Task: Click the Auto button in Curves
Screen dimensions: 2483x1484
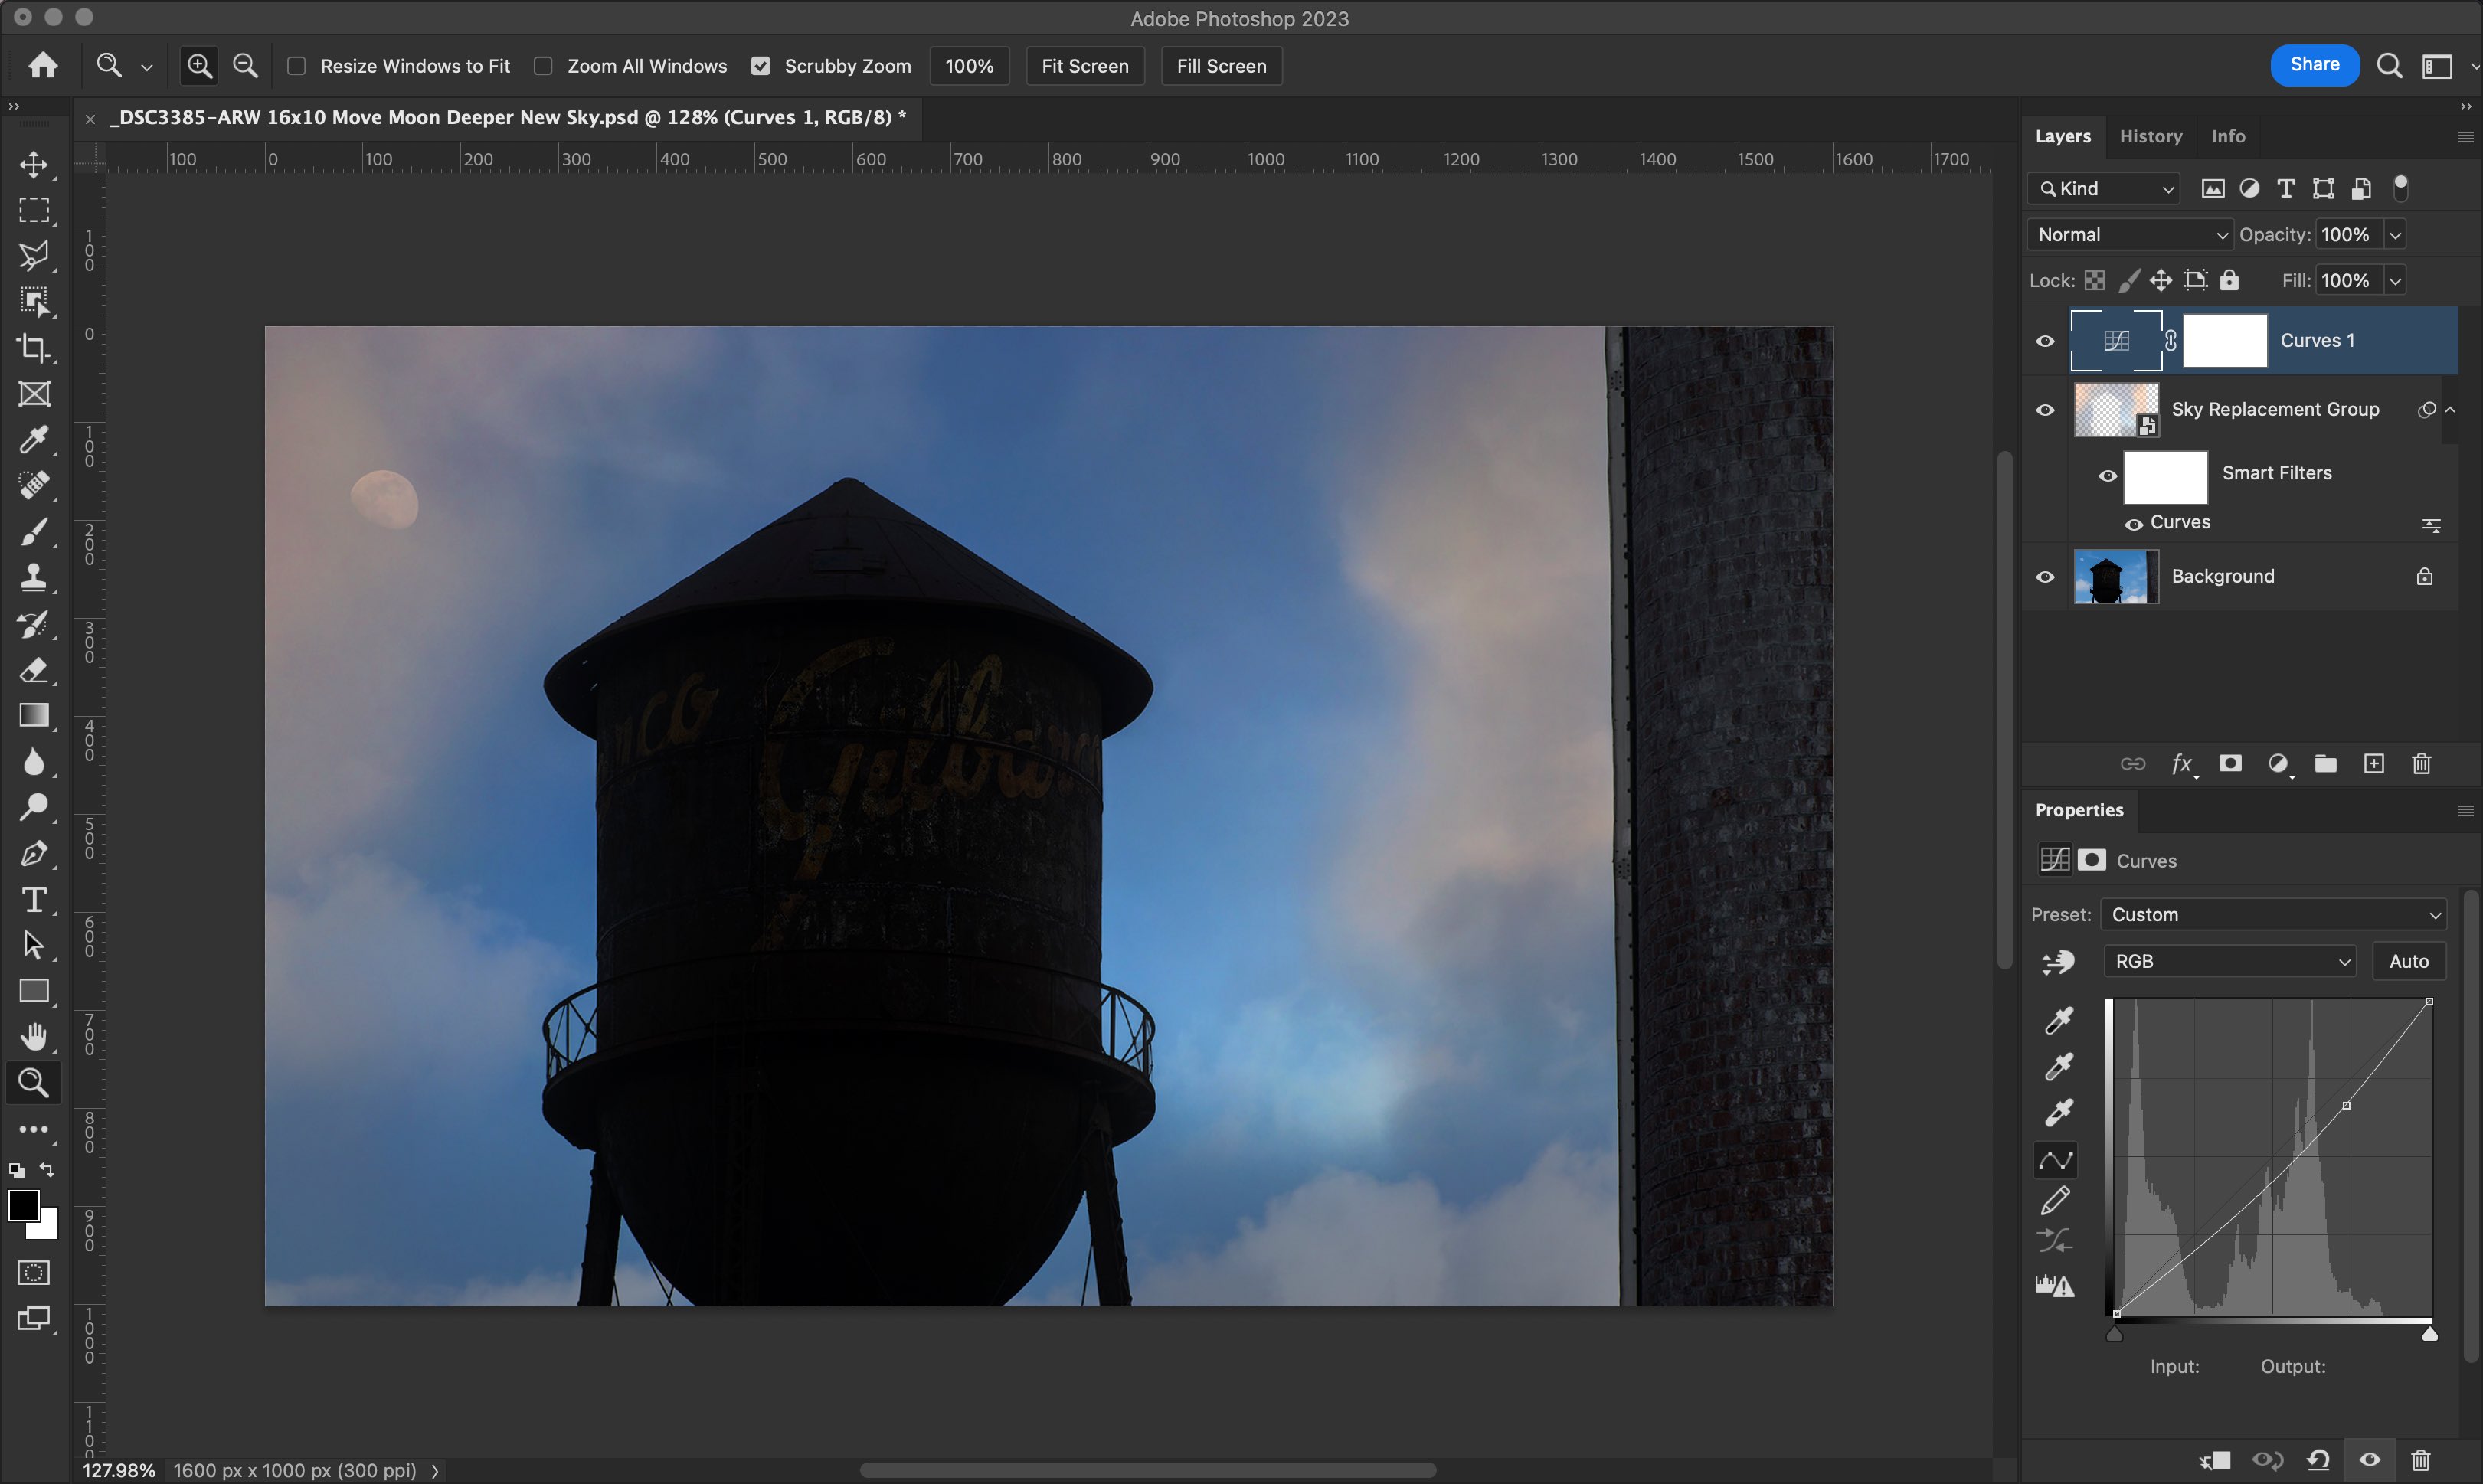Action: tap(2408, 961)
